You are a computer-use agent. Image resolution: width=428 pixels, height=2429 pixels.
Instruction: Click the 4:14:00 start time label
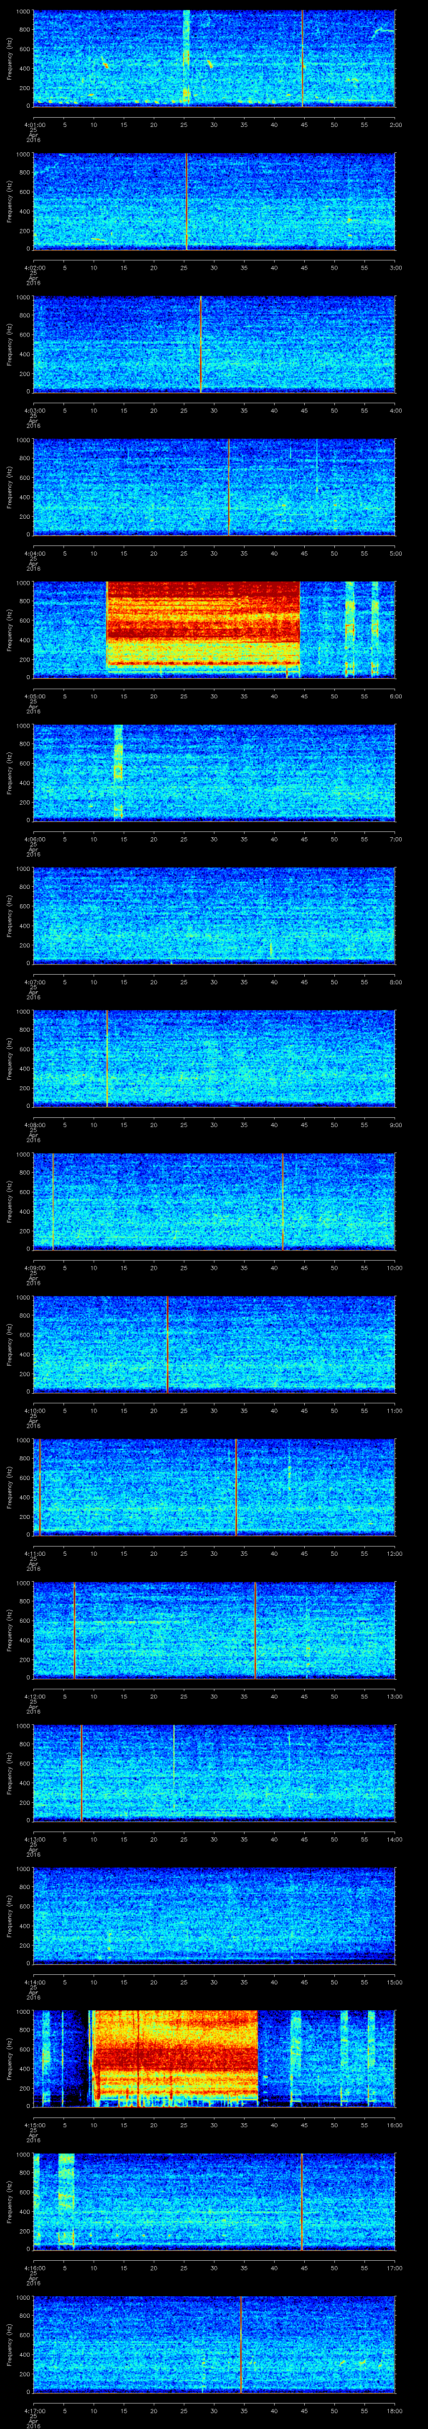(x=34, y=1981)
